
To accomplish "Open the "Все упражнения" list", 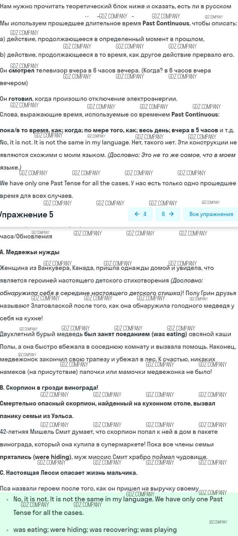I will click(x=211, y=214).
